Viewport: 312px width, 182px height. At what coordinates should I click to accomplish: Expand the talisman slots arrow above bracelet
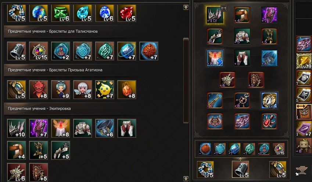240,159
